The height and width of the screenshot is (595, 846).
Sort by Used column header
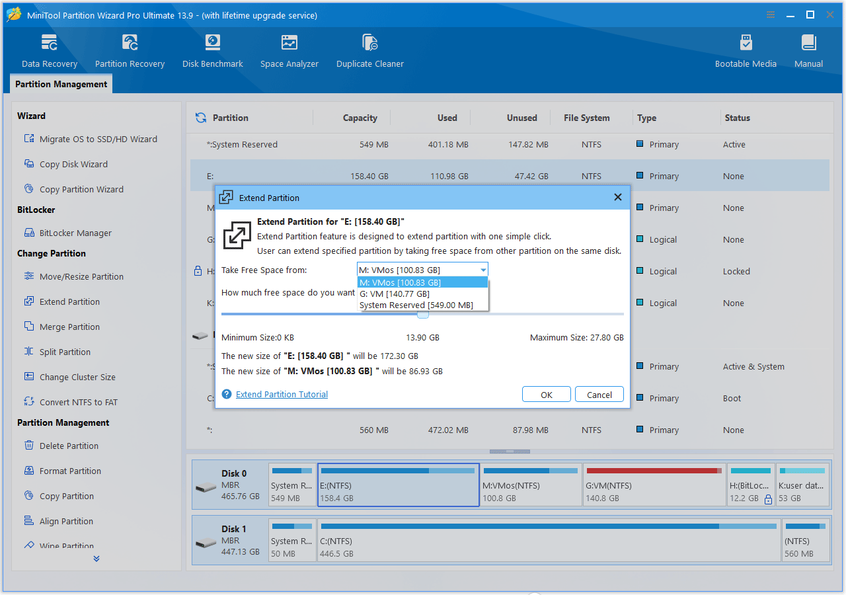[x=447, y=118]
